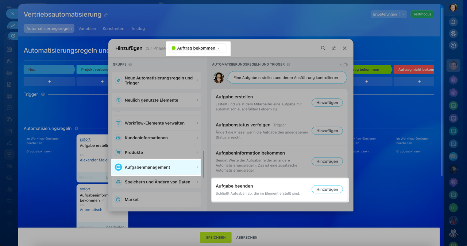Open the spiral icon below the bell
Viewport: 467px width, 246px height.
(x=453, y=34)
